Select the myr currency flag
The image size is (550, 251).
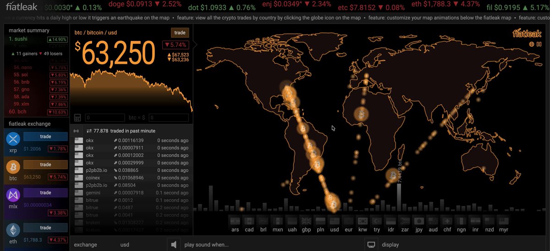pyautogui.click(x=503, y=221)
